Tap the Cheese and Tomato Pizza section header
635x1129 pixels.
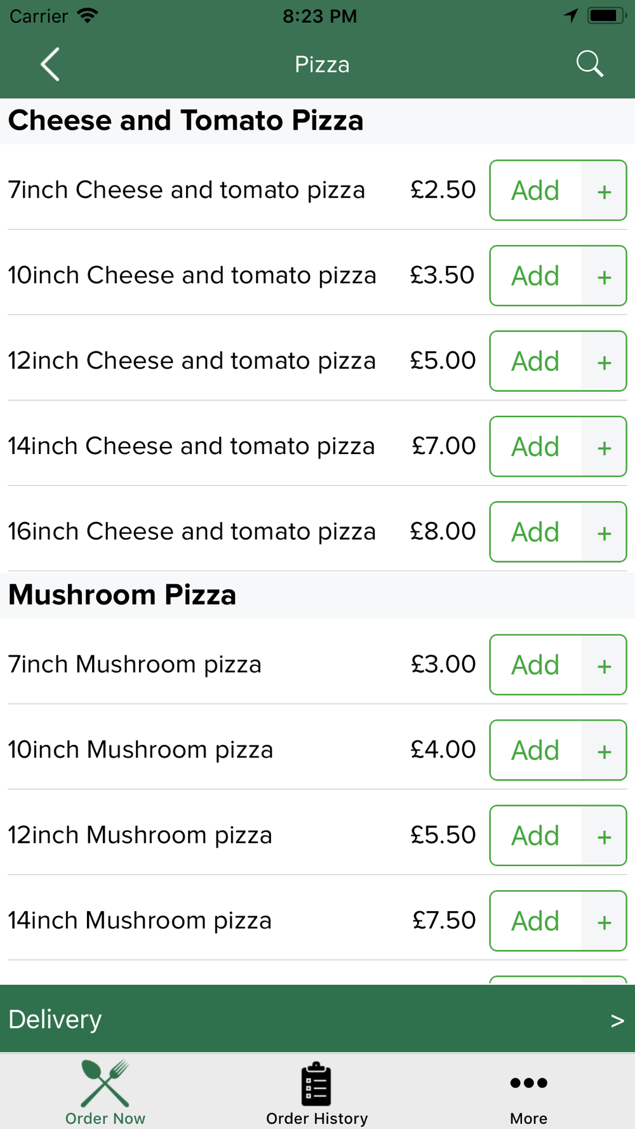tap(185, 121)
